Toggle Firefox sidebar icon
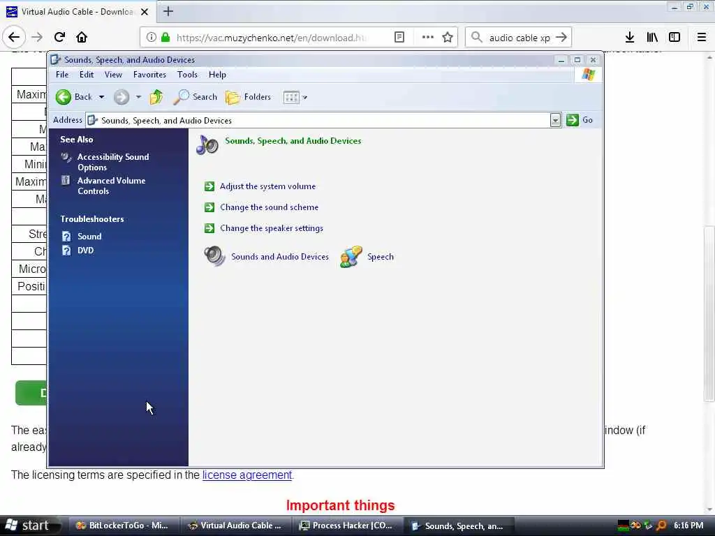The image size is (715, 536). [675, 38]
